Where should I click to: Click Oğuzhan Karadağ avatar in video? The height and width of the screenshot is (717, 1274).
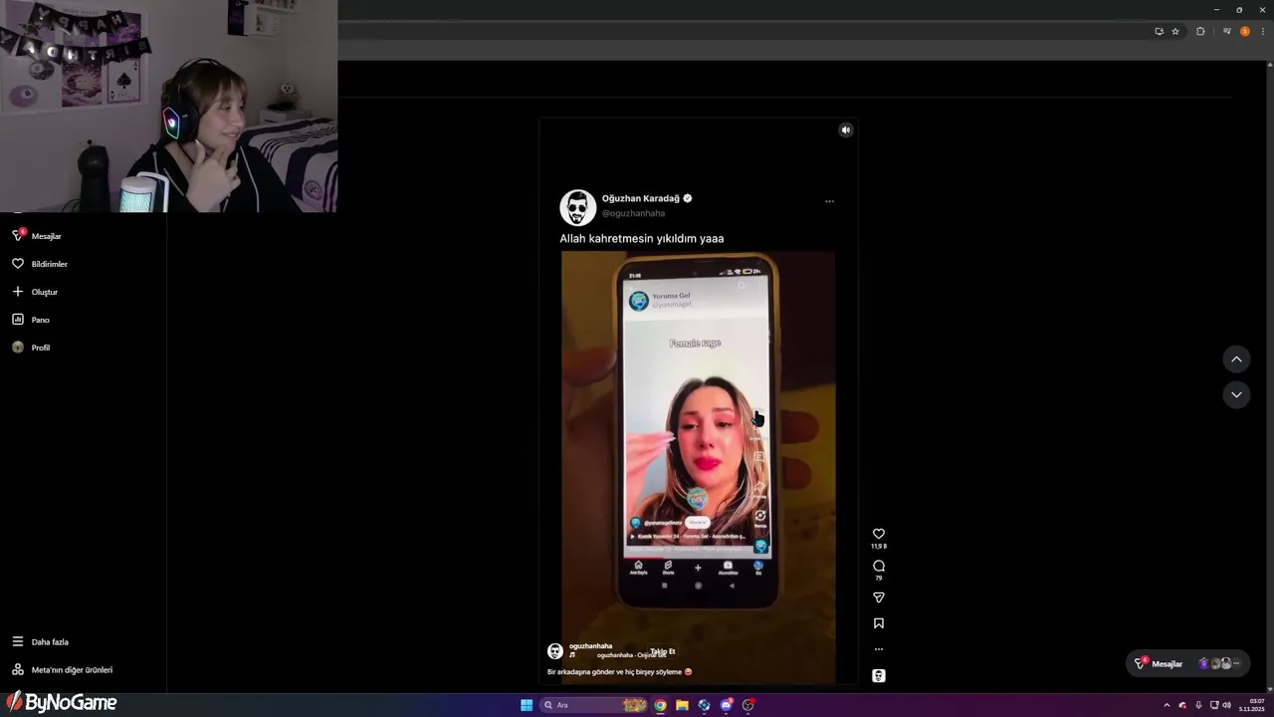577,207
